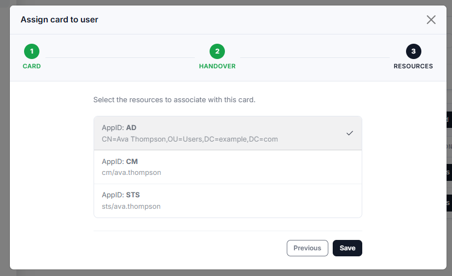Screen dimensions: 452x276
Task: Click the checkmark on the AD row
Action: [349, 133]
